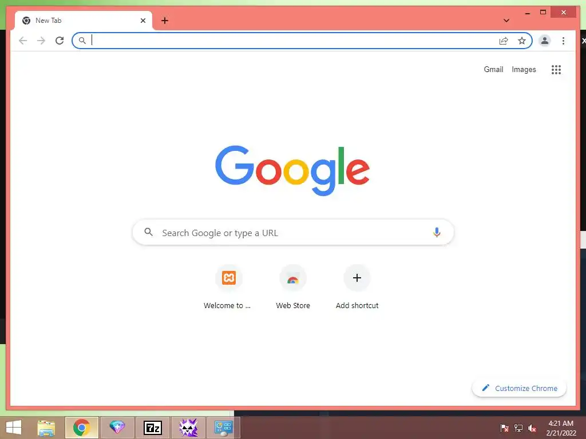
Task: Click the Customize Chrome button
Action: tap(519, 388)
